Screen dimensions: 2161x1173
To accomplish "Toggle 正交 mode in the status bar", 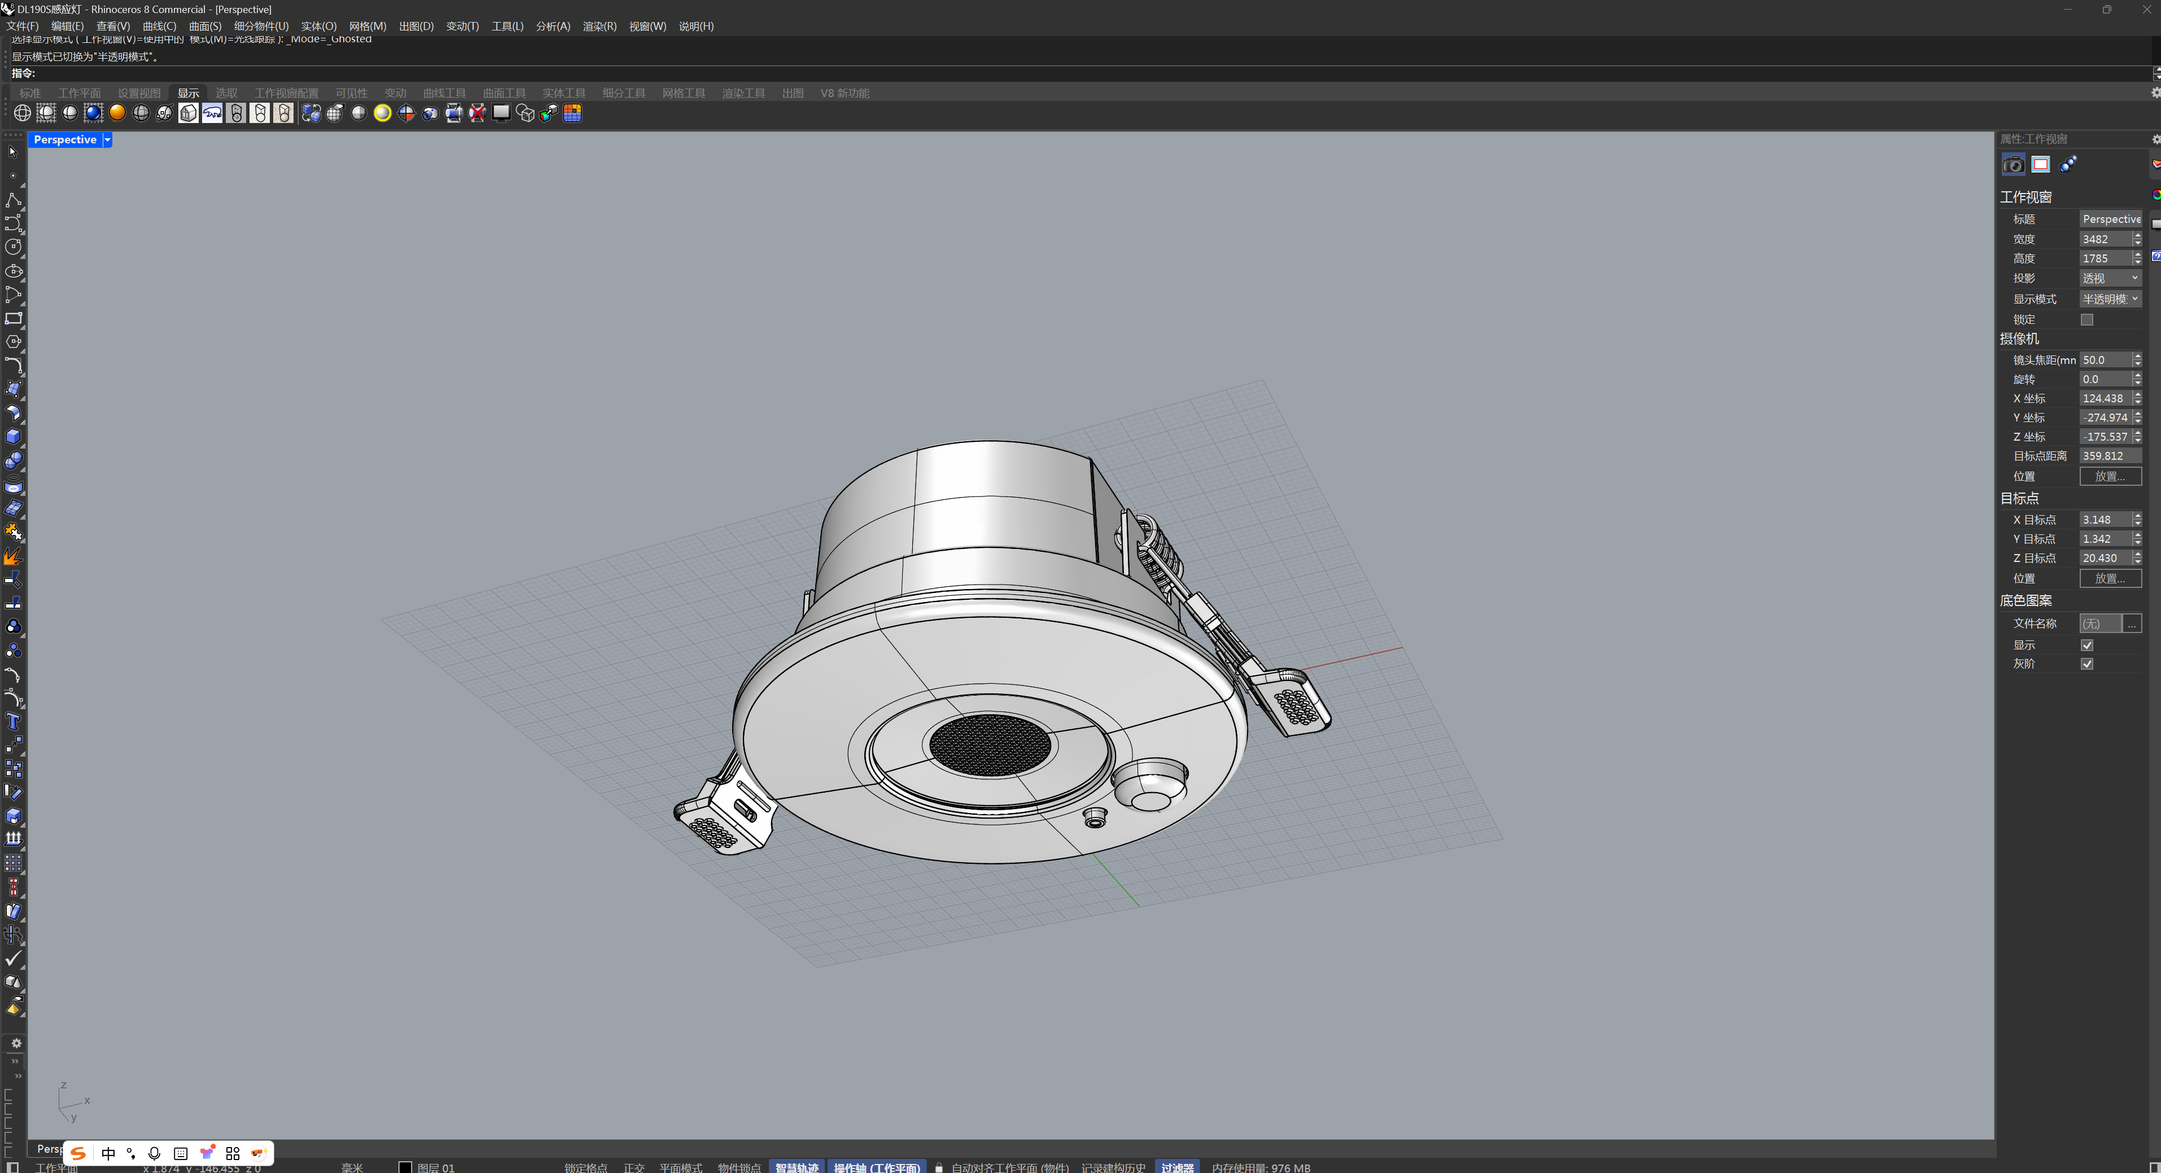I will (634, 1167).
